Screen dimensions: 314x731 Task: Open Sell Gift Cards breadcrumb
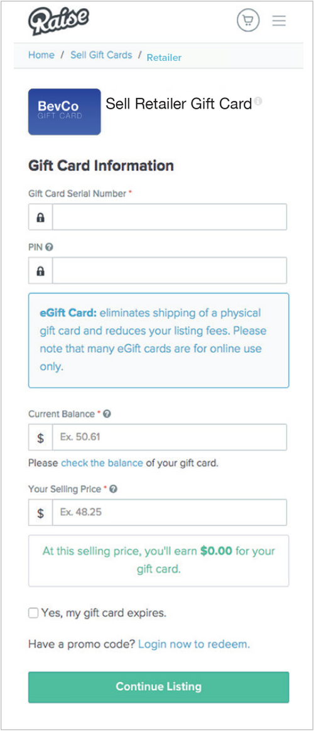[101, 55]
